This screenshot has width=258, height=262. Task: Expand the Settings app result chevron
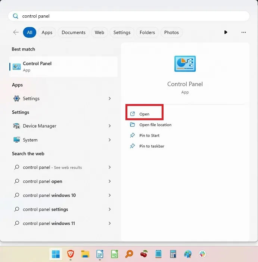coord(109,99)
